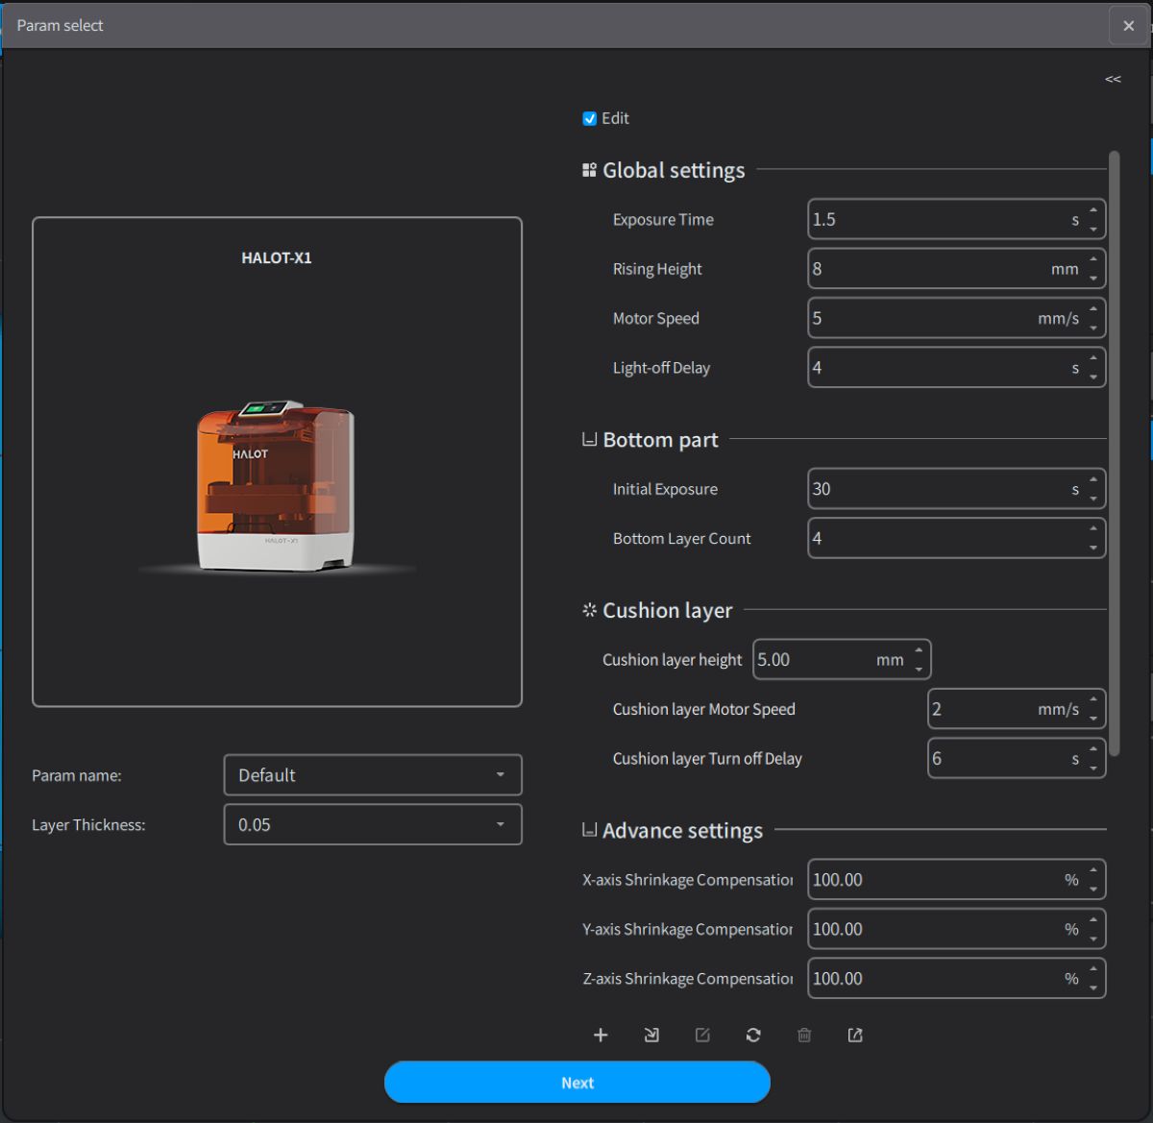Decrease Bottom Layer Count with the down arrow

1093,548
